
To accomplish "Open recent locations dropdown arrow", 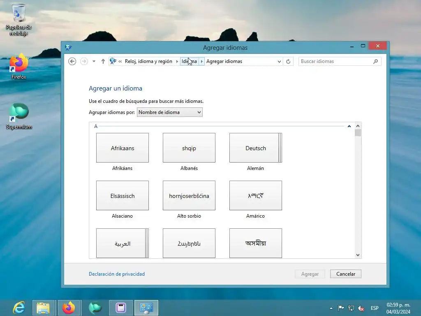I will click(x=94, y=62).
